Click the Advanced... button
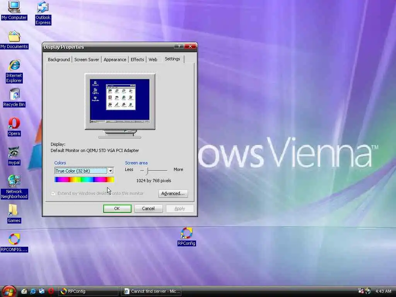396x297 pixels. [x=173, y=193]
